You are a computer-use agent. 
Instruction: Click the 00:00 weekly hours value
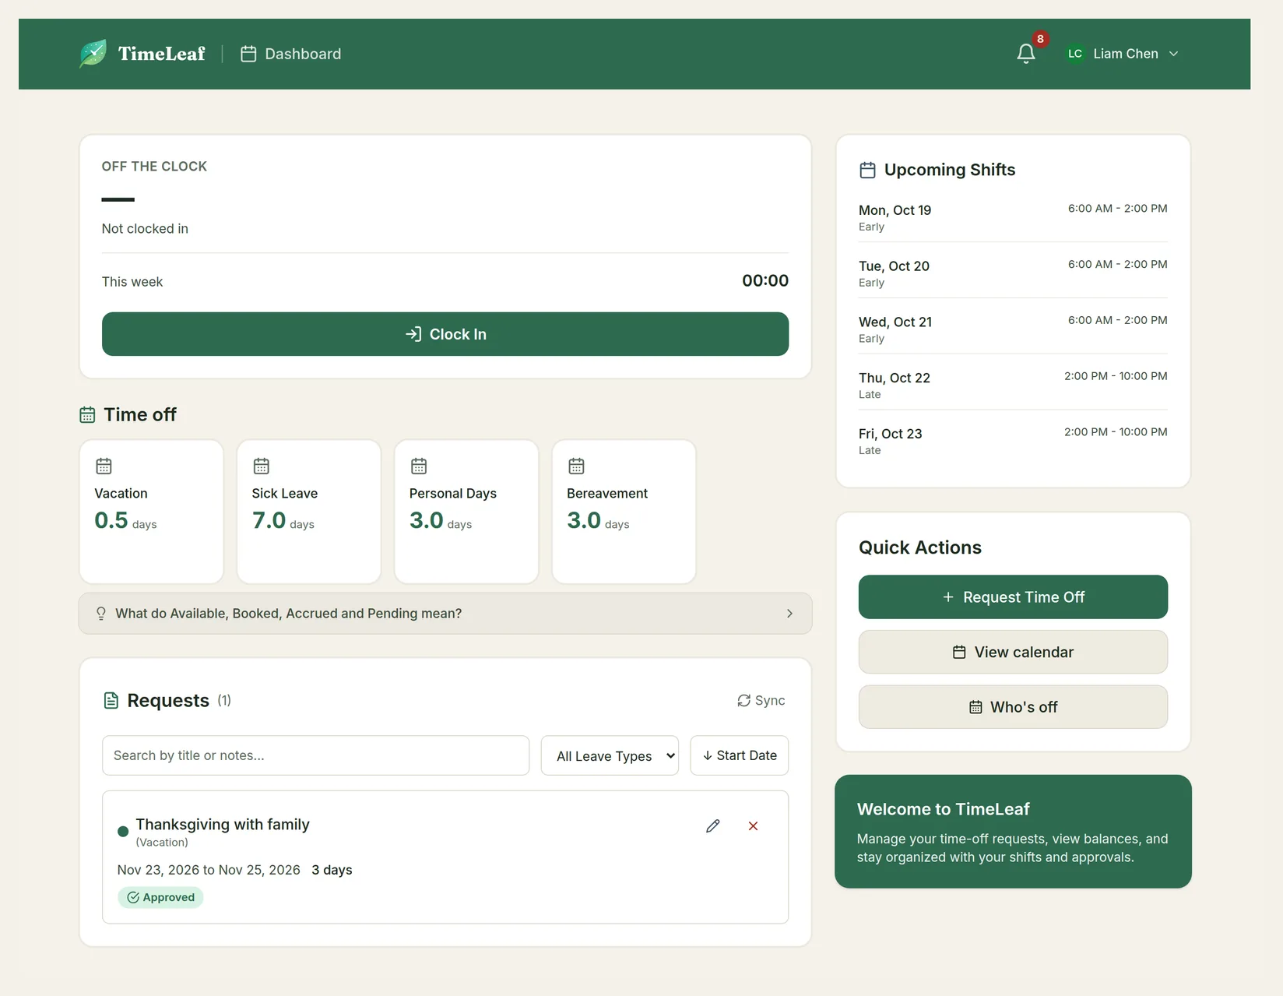click(x=765, y=281)
